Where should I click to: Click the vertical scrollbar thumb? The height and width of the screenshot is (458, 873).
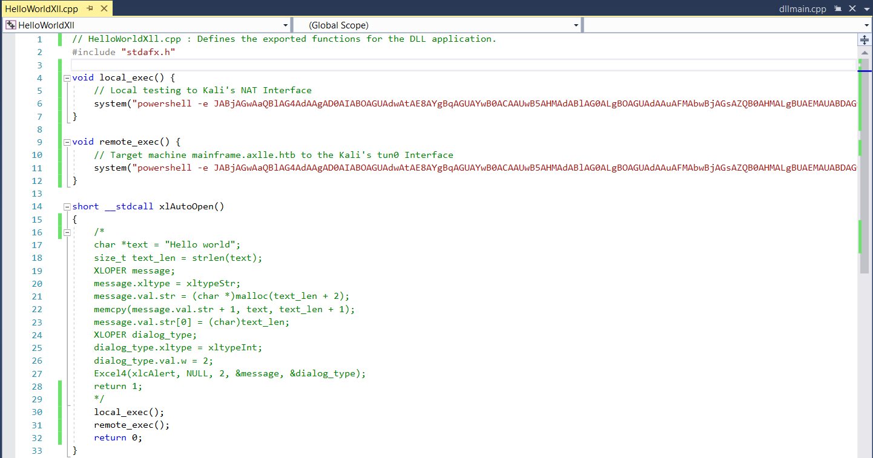click(865, 166)
